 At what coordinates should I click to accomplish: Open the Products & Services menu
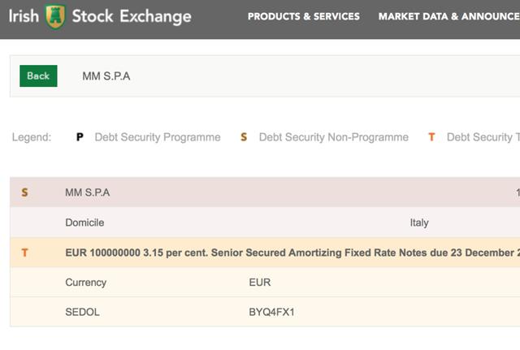pyautogui.click(x=303, y=16)
